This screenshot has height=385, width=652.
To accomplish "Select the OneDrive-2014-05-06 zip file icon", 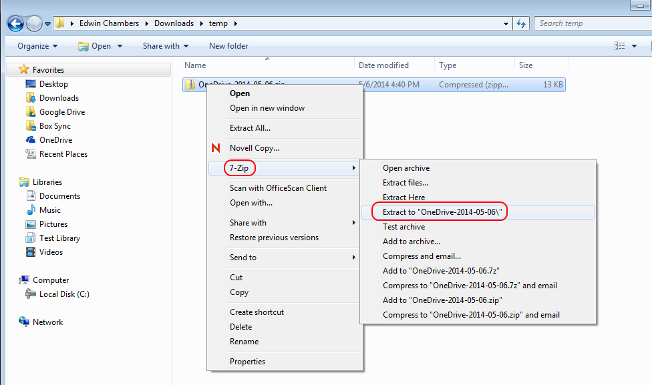I will (189, 84).
